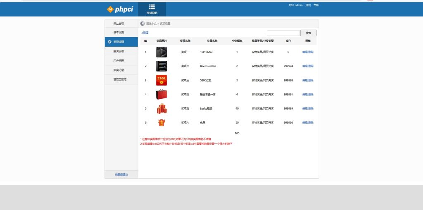Click the 5200 red envelope prize image
423x210 pixels.
(162, 80)
